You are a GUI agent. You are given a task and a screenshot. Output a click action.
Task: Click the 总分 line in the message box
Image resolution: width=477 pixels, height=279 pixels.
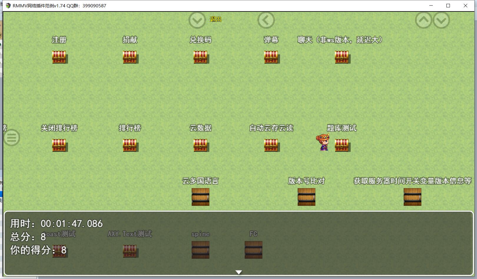[28, 237]
